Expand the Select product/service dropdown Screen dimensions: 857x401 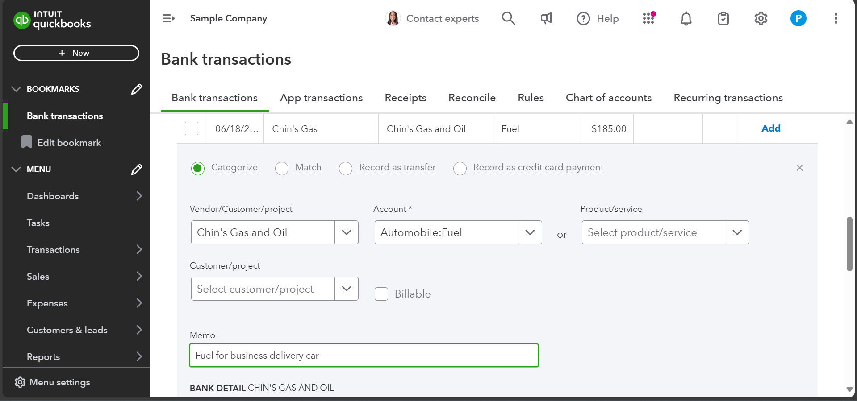click(x=737, y=232)
